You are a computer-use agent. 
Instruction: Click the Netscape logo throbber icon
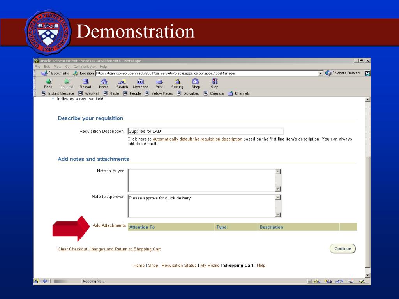coord(367,74)
